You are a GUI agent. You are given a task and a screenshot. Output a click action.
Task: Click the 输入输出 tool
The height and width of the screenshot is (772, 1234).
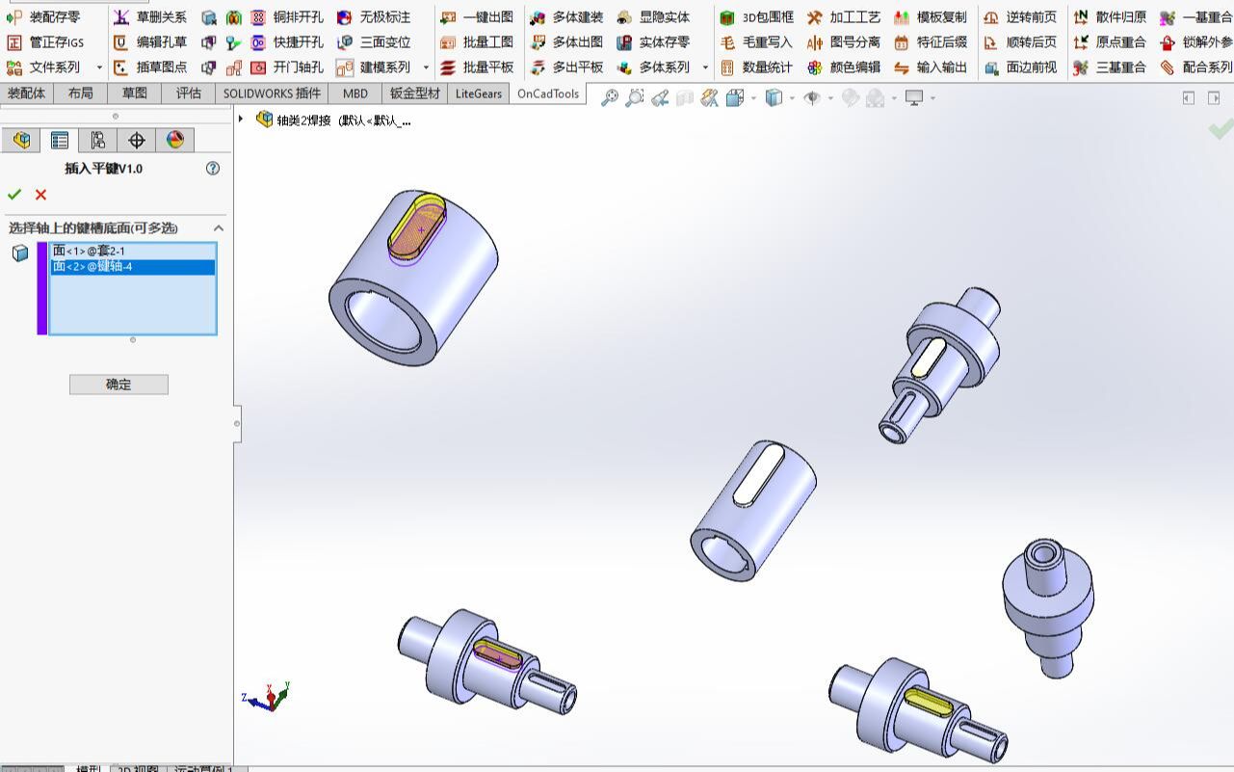coord(931,67)
